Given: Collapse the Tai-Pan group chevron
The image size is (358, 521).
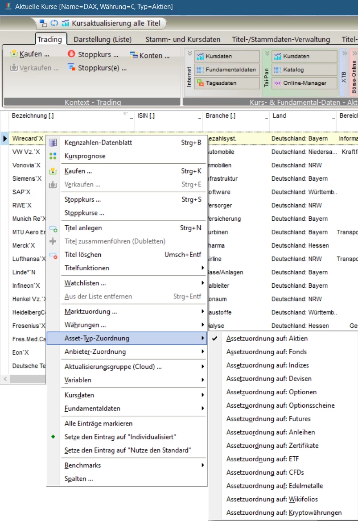Looking at the screenshot, I should 267,53.
